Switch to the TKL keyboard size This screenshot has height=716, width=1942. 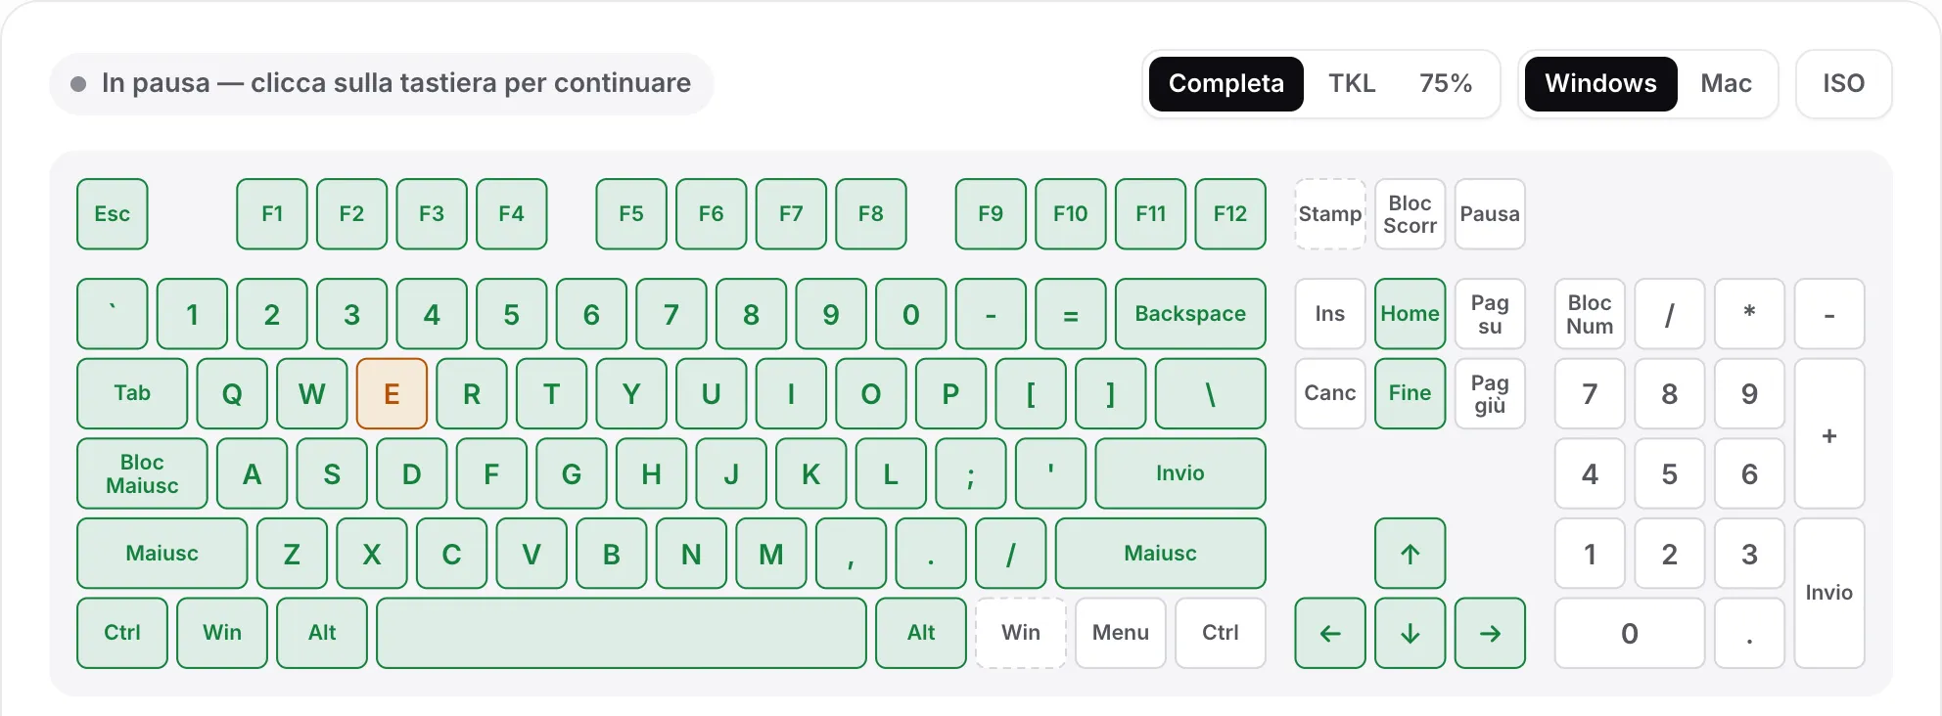(1351, 83)
